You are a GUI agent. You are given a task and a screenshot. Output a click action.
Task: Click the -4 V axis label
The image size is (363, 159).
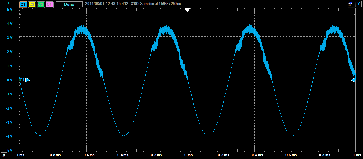pyautogui.click(x=8, y=136)
